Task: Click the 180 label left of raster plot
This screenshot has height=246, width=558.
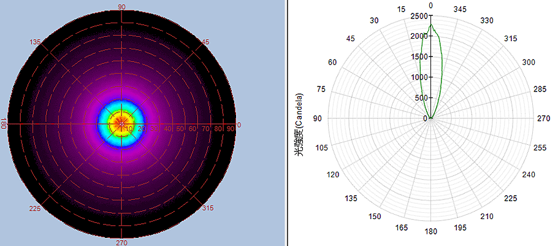Action: (x=4, y=123)
